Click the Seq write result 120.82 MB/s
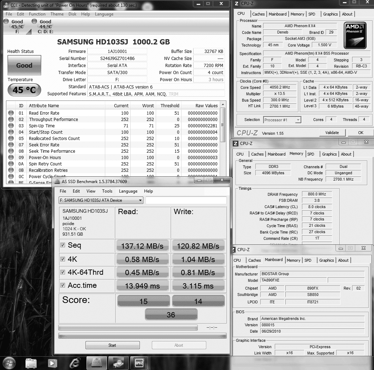 198,246
